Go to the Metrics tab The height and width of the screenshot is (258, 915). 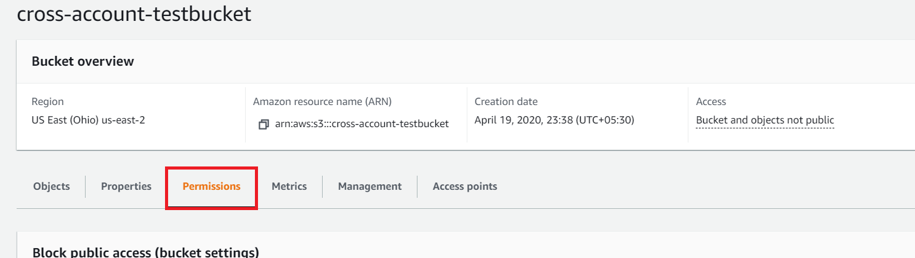point(289,186)
